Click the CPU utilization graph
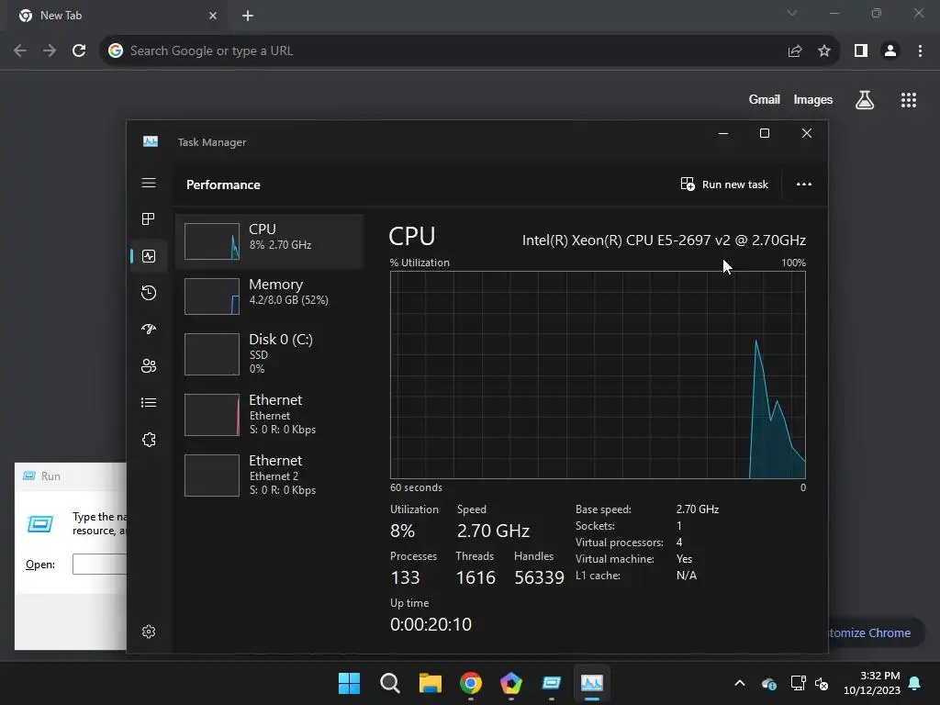Viewport: 940px width, 705px height. pos(598,375)
